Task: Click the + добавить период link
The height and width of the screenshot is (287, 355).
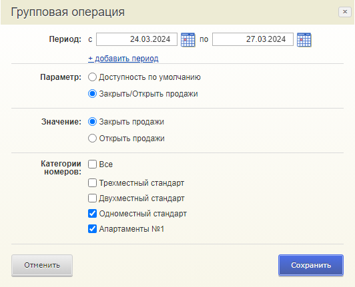Action: [123, 59]
